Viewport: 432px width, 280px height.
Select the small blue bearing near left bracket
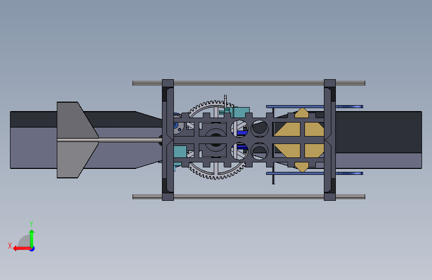176,126
